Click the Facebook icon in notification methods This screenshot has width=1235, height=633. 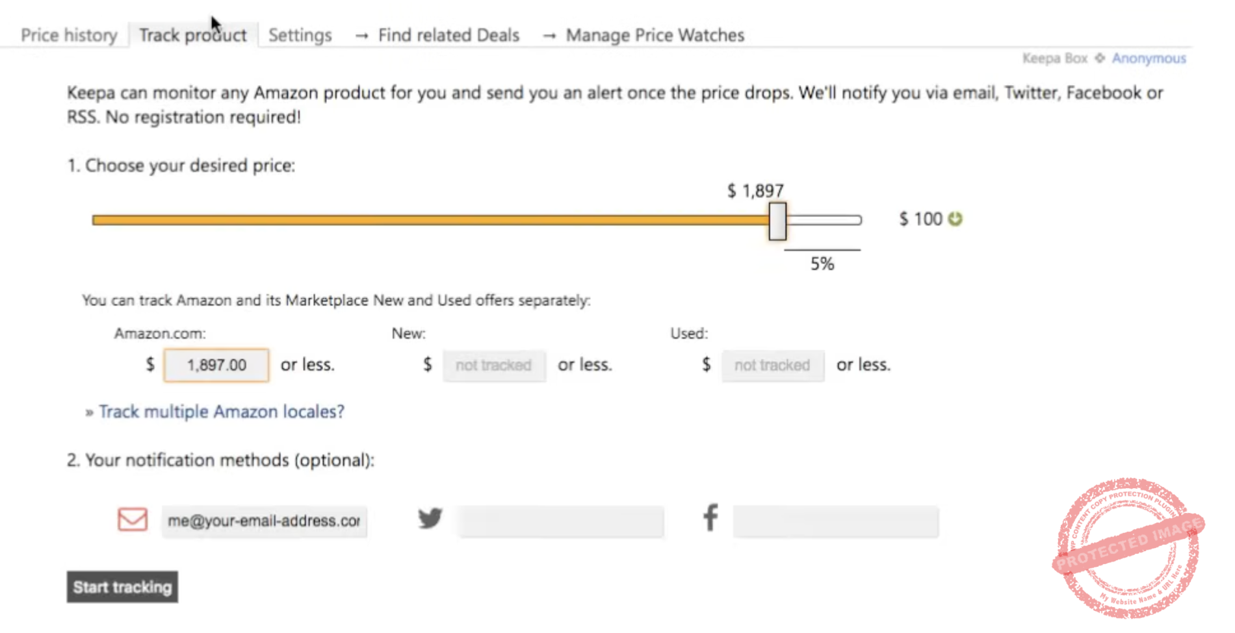(x=710, y=518)
